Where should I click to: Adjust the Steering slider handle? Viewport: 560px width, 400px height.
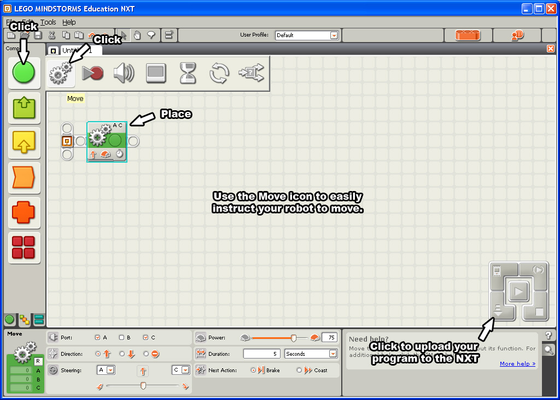[x=143, y=385]
